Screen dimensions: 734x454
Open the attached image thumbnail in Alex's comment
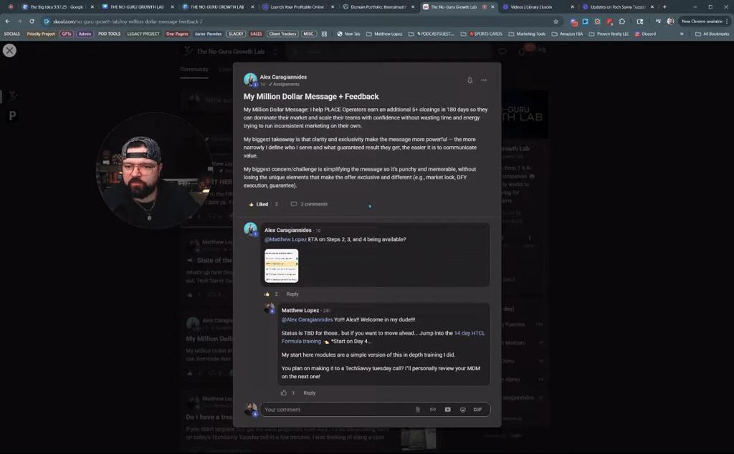point(281,266)
